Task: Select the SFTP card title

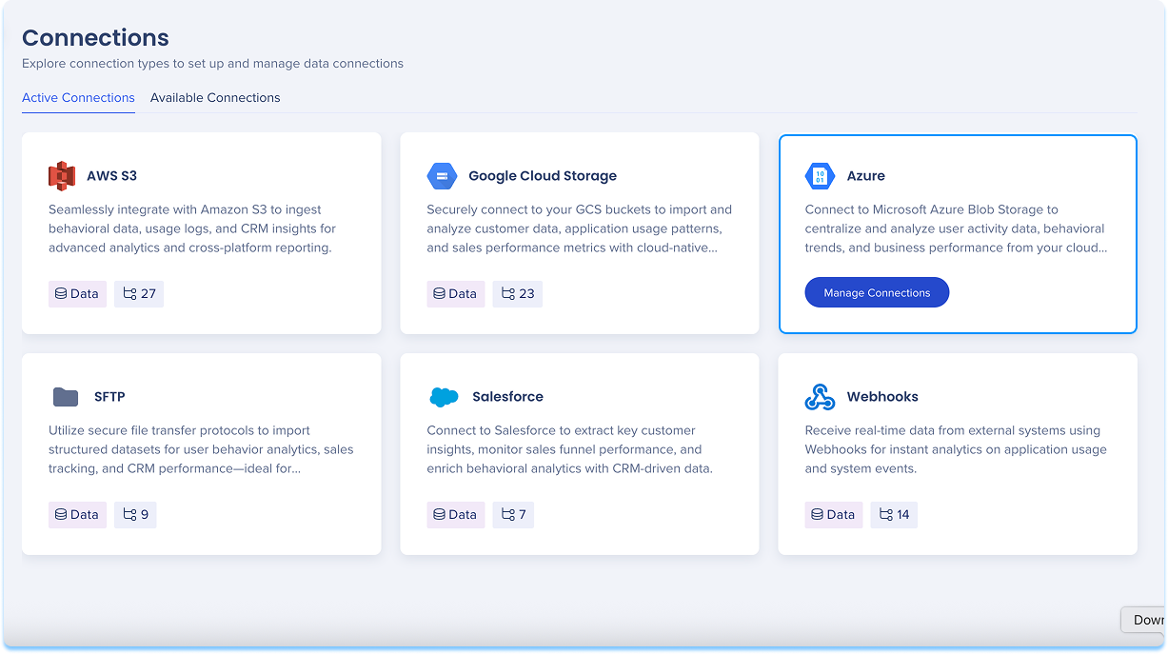Action: (x=109, y=397)
